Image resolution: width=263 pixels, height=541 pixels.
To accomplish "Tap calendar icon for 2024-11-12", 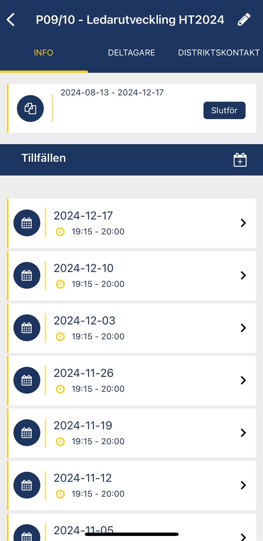I will click(27, 485).
